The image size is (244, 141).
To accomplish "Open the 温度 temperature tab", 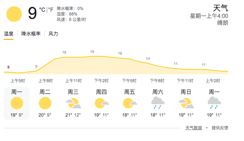I will tap(9, 34).
